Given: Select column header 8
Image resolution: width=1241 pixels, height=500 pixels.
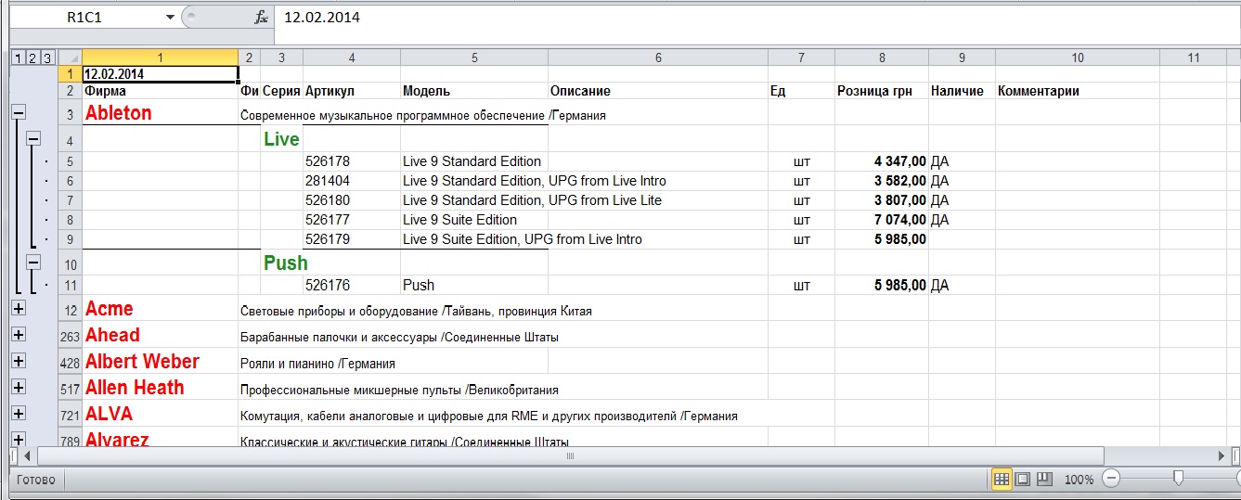Looking at the screenshot, I should [x=882, y=58].
